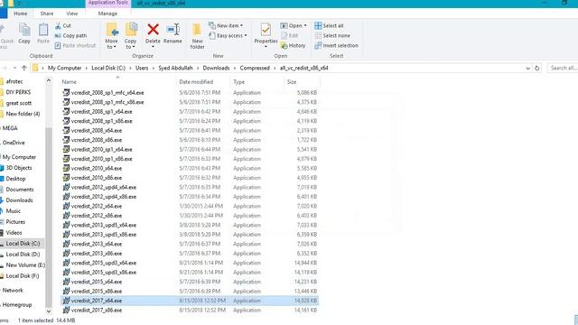This screenshot has width=578, height=325.
Task: Switch to the Home ribbon tab
Action: point(20,14)
